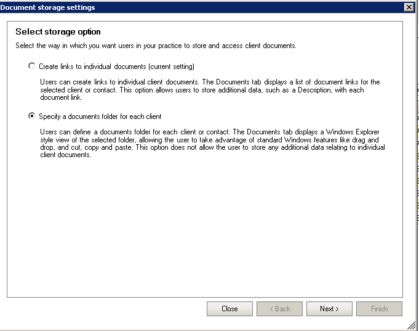The width and height of the screenshot is (419, 331).
Task: Close the dialog with the title bar X
Action: point(409,7)
